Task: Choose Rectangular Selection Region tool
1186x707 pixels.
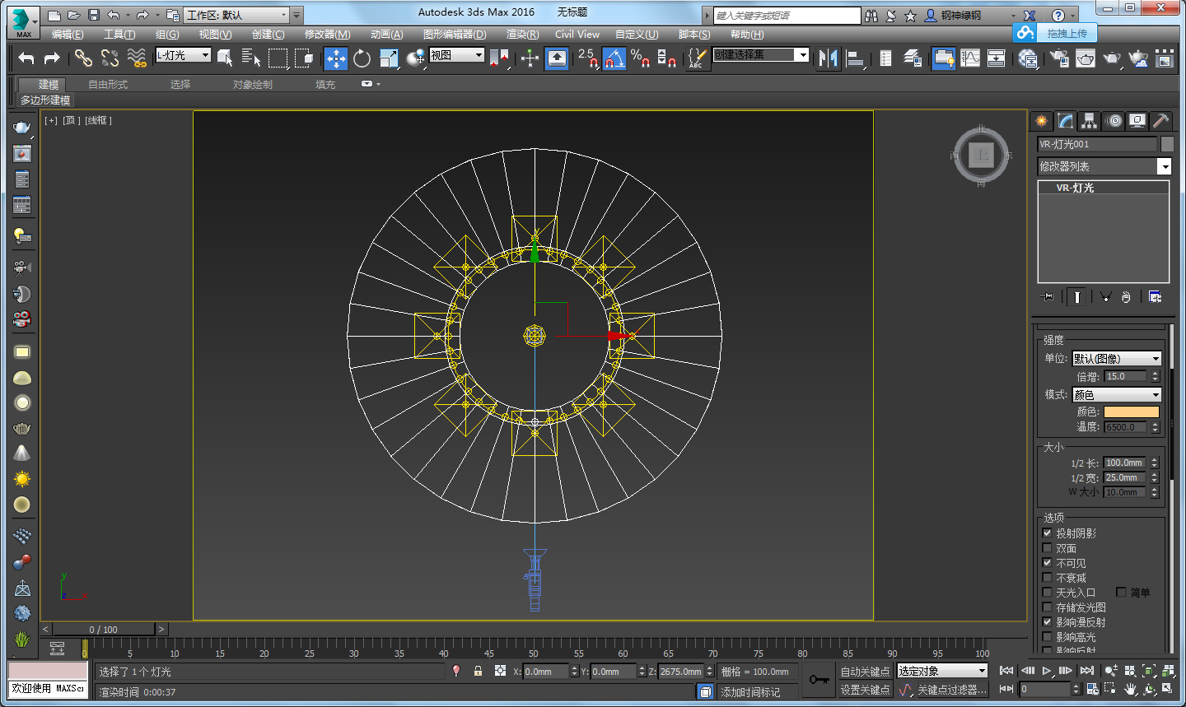Action: [x=278, y=58]
